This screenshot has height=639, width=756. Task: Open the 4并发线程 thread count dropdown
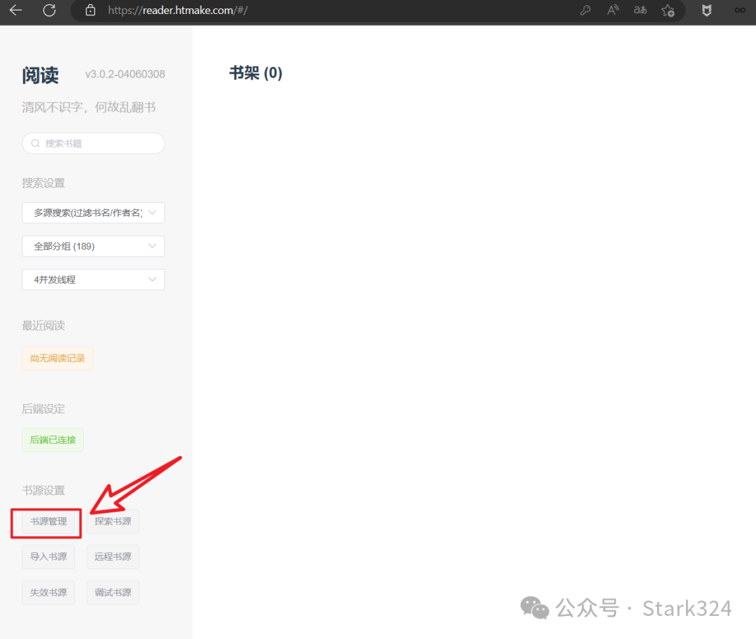94,280
